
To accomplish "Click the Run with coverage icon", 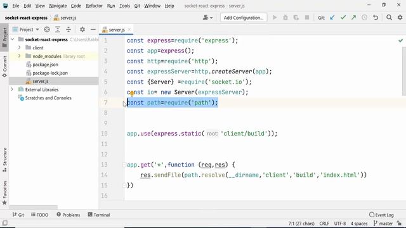I will pos(296,18).
